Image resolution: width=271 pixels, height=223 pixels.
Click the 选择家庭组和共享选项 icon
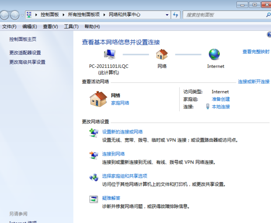(94, 177)
